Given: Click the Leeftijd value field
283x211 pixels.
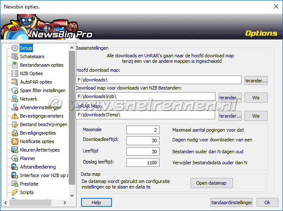Looking at the screenshot, I should 143,152.
